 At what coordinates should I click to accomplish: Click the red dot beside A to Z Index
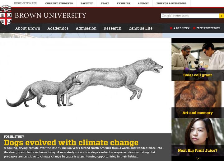[171, 28]
